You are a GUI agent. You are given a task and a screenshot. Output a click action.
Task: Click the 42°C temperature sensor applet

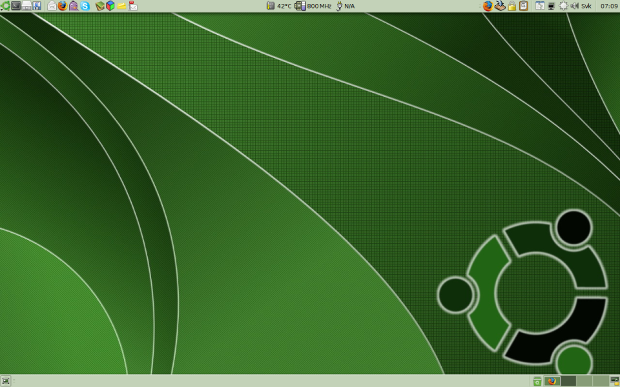279,6
